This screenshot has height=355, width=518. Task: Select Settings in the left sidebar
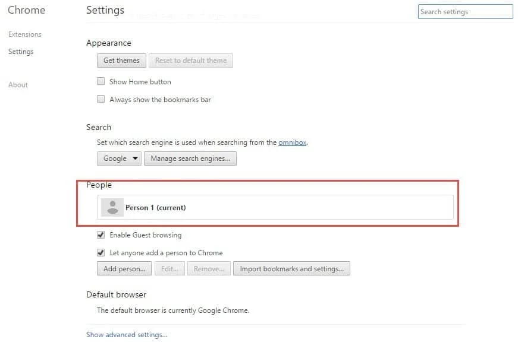pos(21,52)
